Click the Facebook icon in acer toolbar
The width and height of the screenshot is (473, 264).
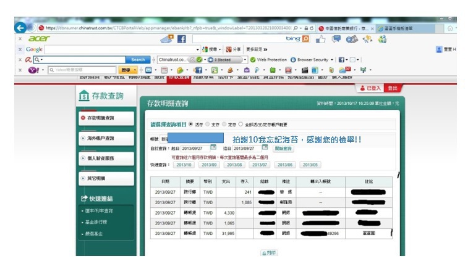click(x=182, y=38)
